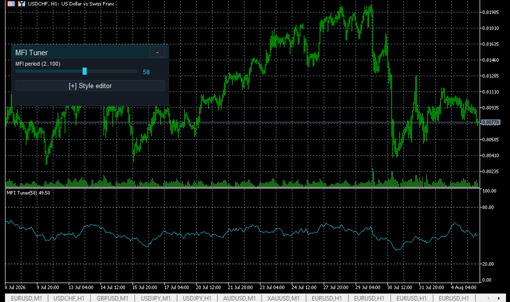Click the 'MFI period (2..100)' label
This screenshot has width=510, height=302.
pos(38,64)
